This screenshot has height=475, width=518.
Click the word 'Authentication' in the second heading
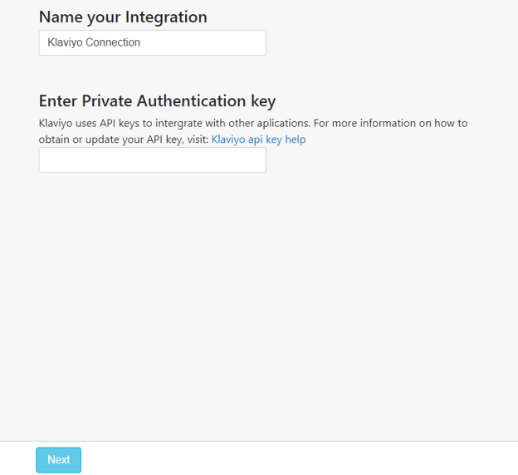[x=191, y=100]
